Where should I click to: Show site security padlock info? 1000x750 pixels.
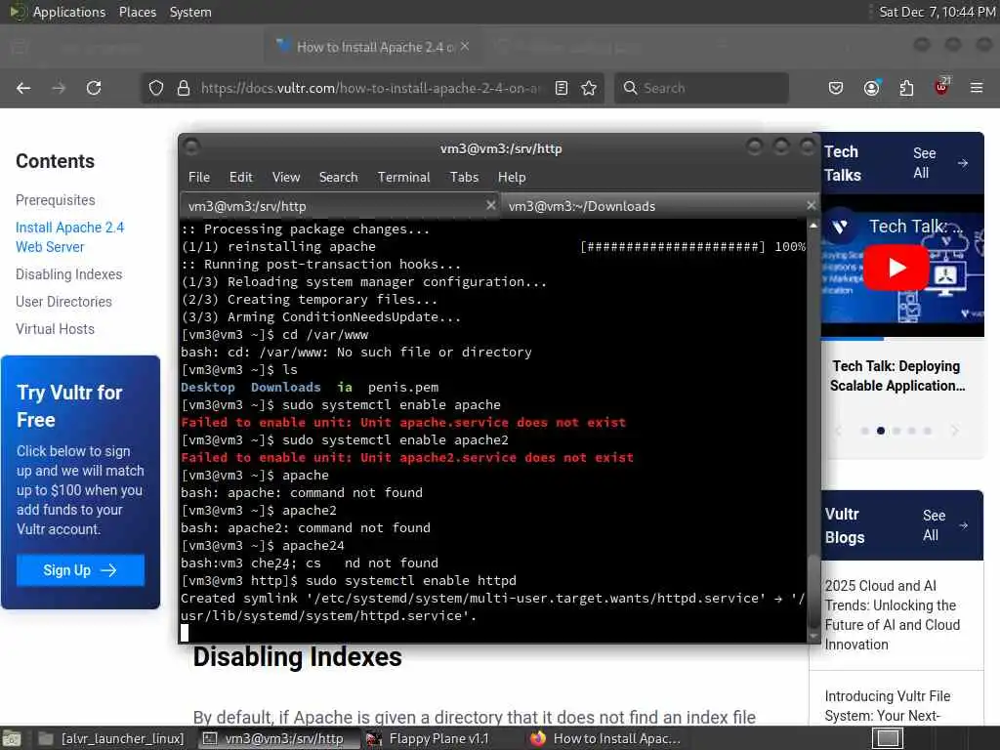pos(184,88)
